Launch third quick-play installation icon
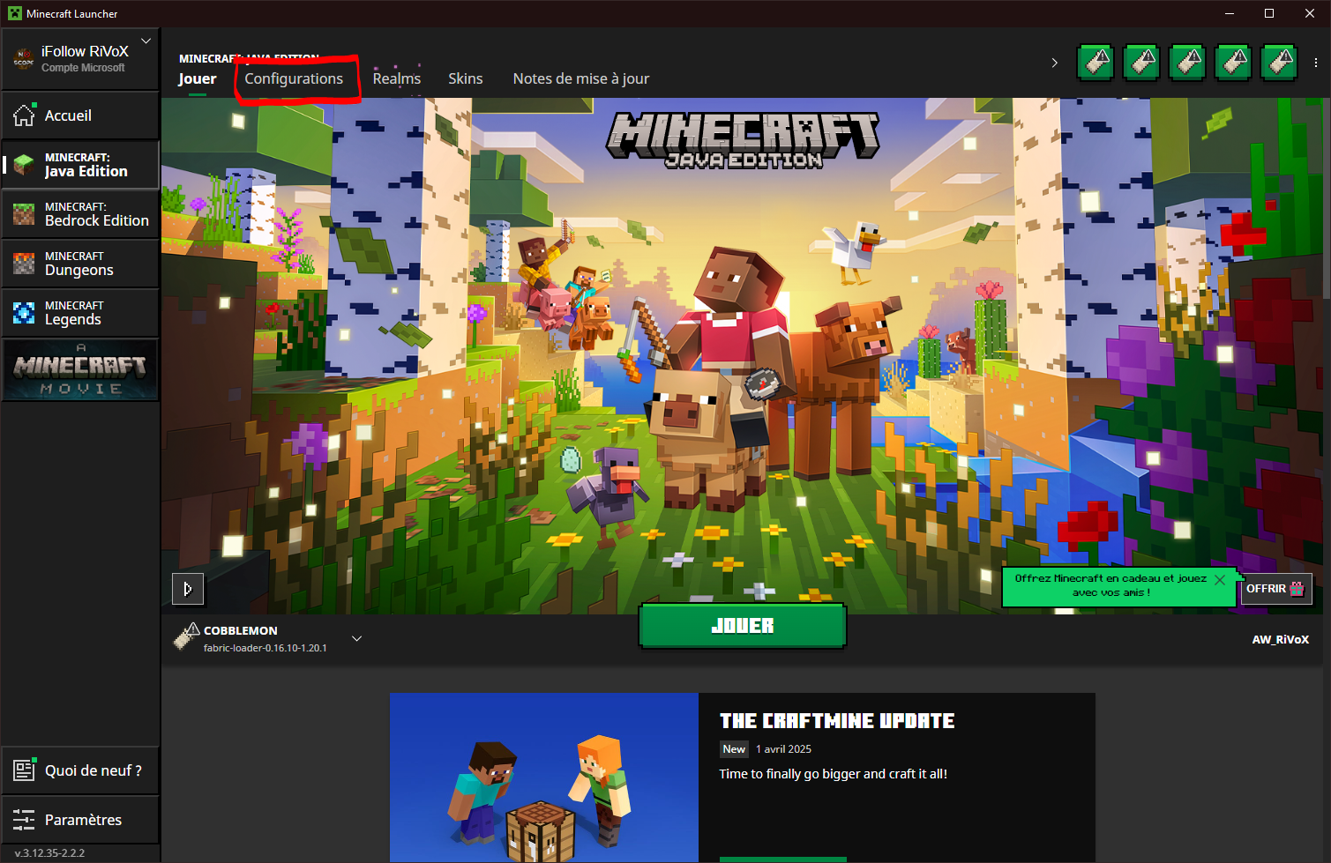1331x863 pixels. 1188,63
